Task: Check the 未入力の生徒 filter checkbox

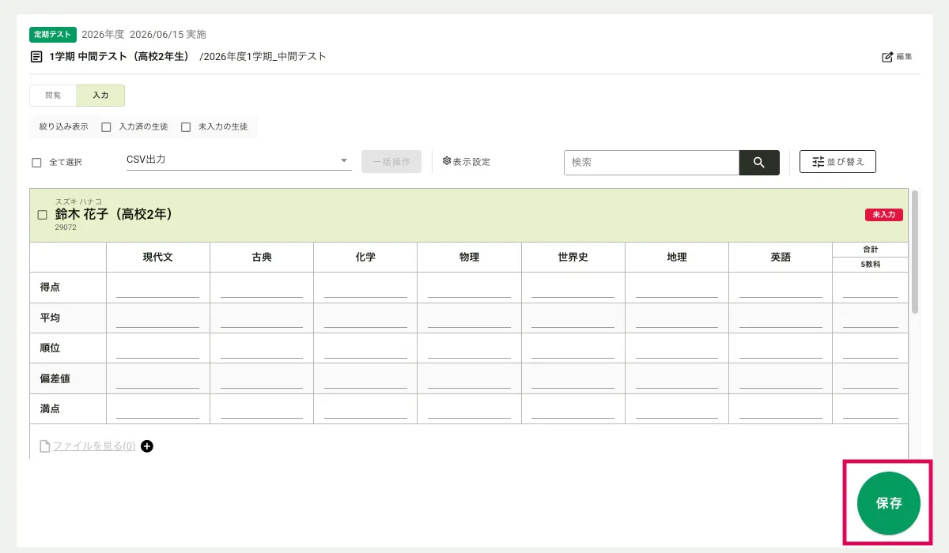Action: point(186,127)
